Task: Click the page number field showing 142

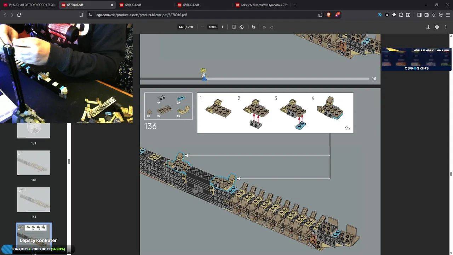Action: pos(181,27)
